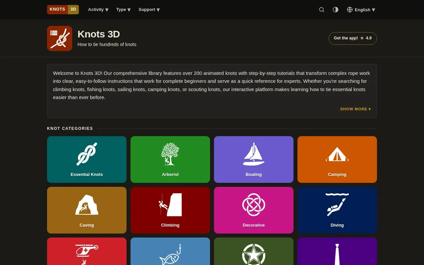The height and width of the screenshot is (265, 424).
Task: Click the Camping label
Action: [337, 175]
